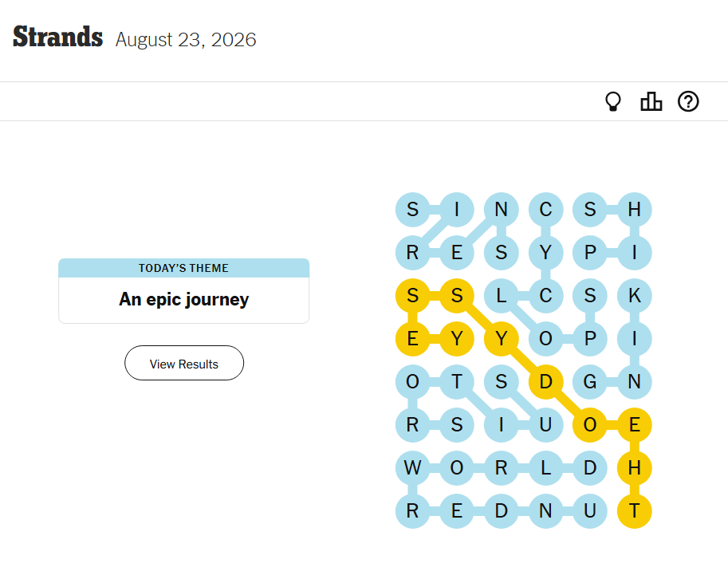Screen dimensions: 728x579
Task: Click the Today's Theme card
Action: pos(184,290)
